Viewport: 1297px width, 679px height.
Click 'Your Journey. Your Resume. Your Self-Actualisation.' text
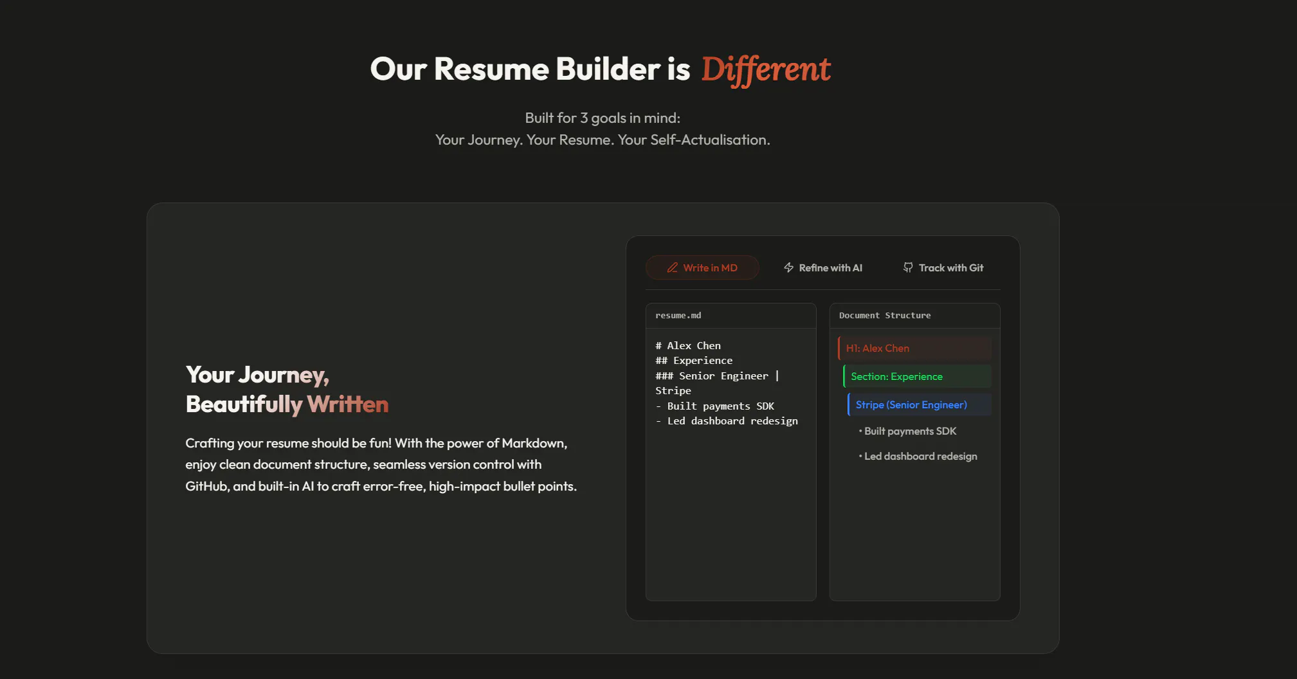(x=603, y=140)
